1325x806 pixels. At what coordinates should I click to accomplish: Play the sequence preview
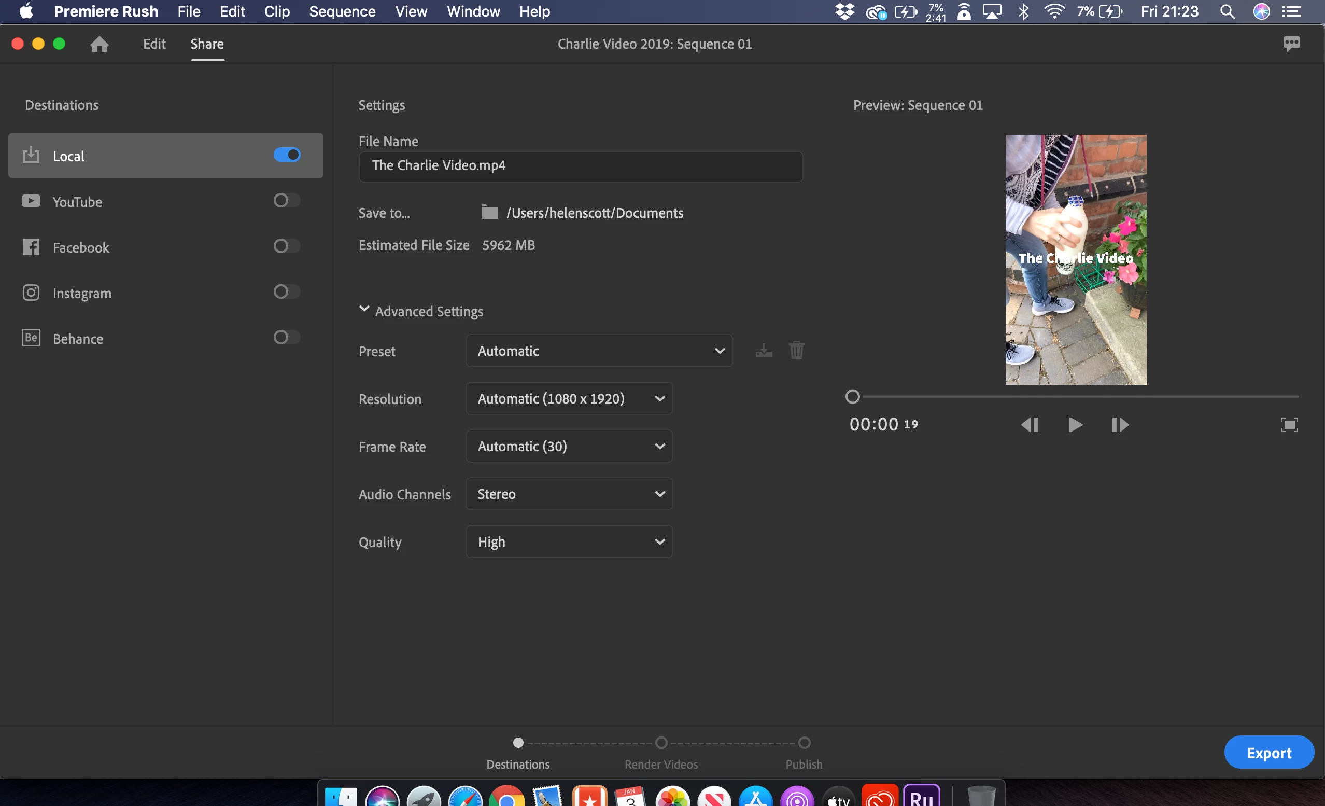click(x=1075, y=424)
